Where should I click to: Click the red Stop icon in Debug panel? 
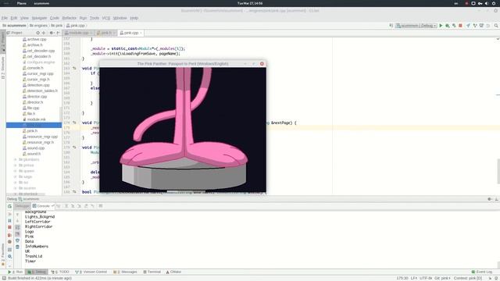point(9,227)
